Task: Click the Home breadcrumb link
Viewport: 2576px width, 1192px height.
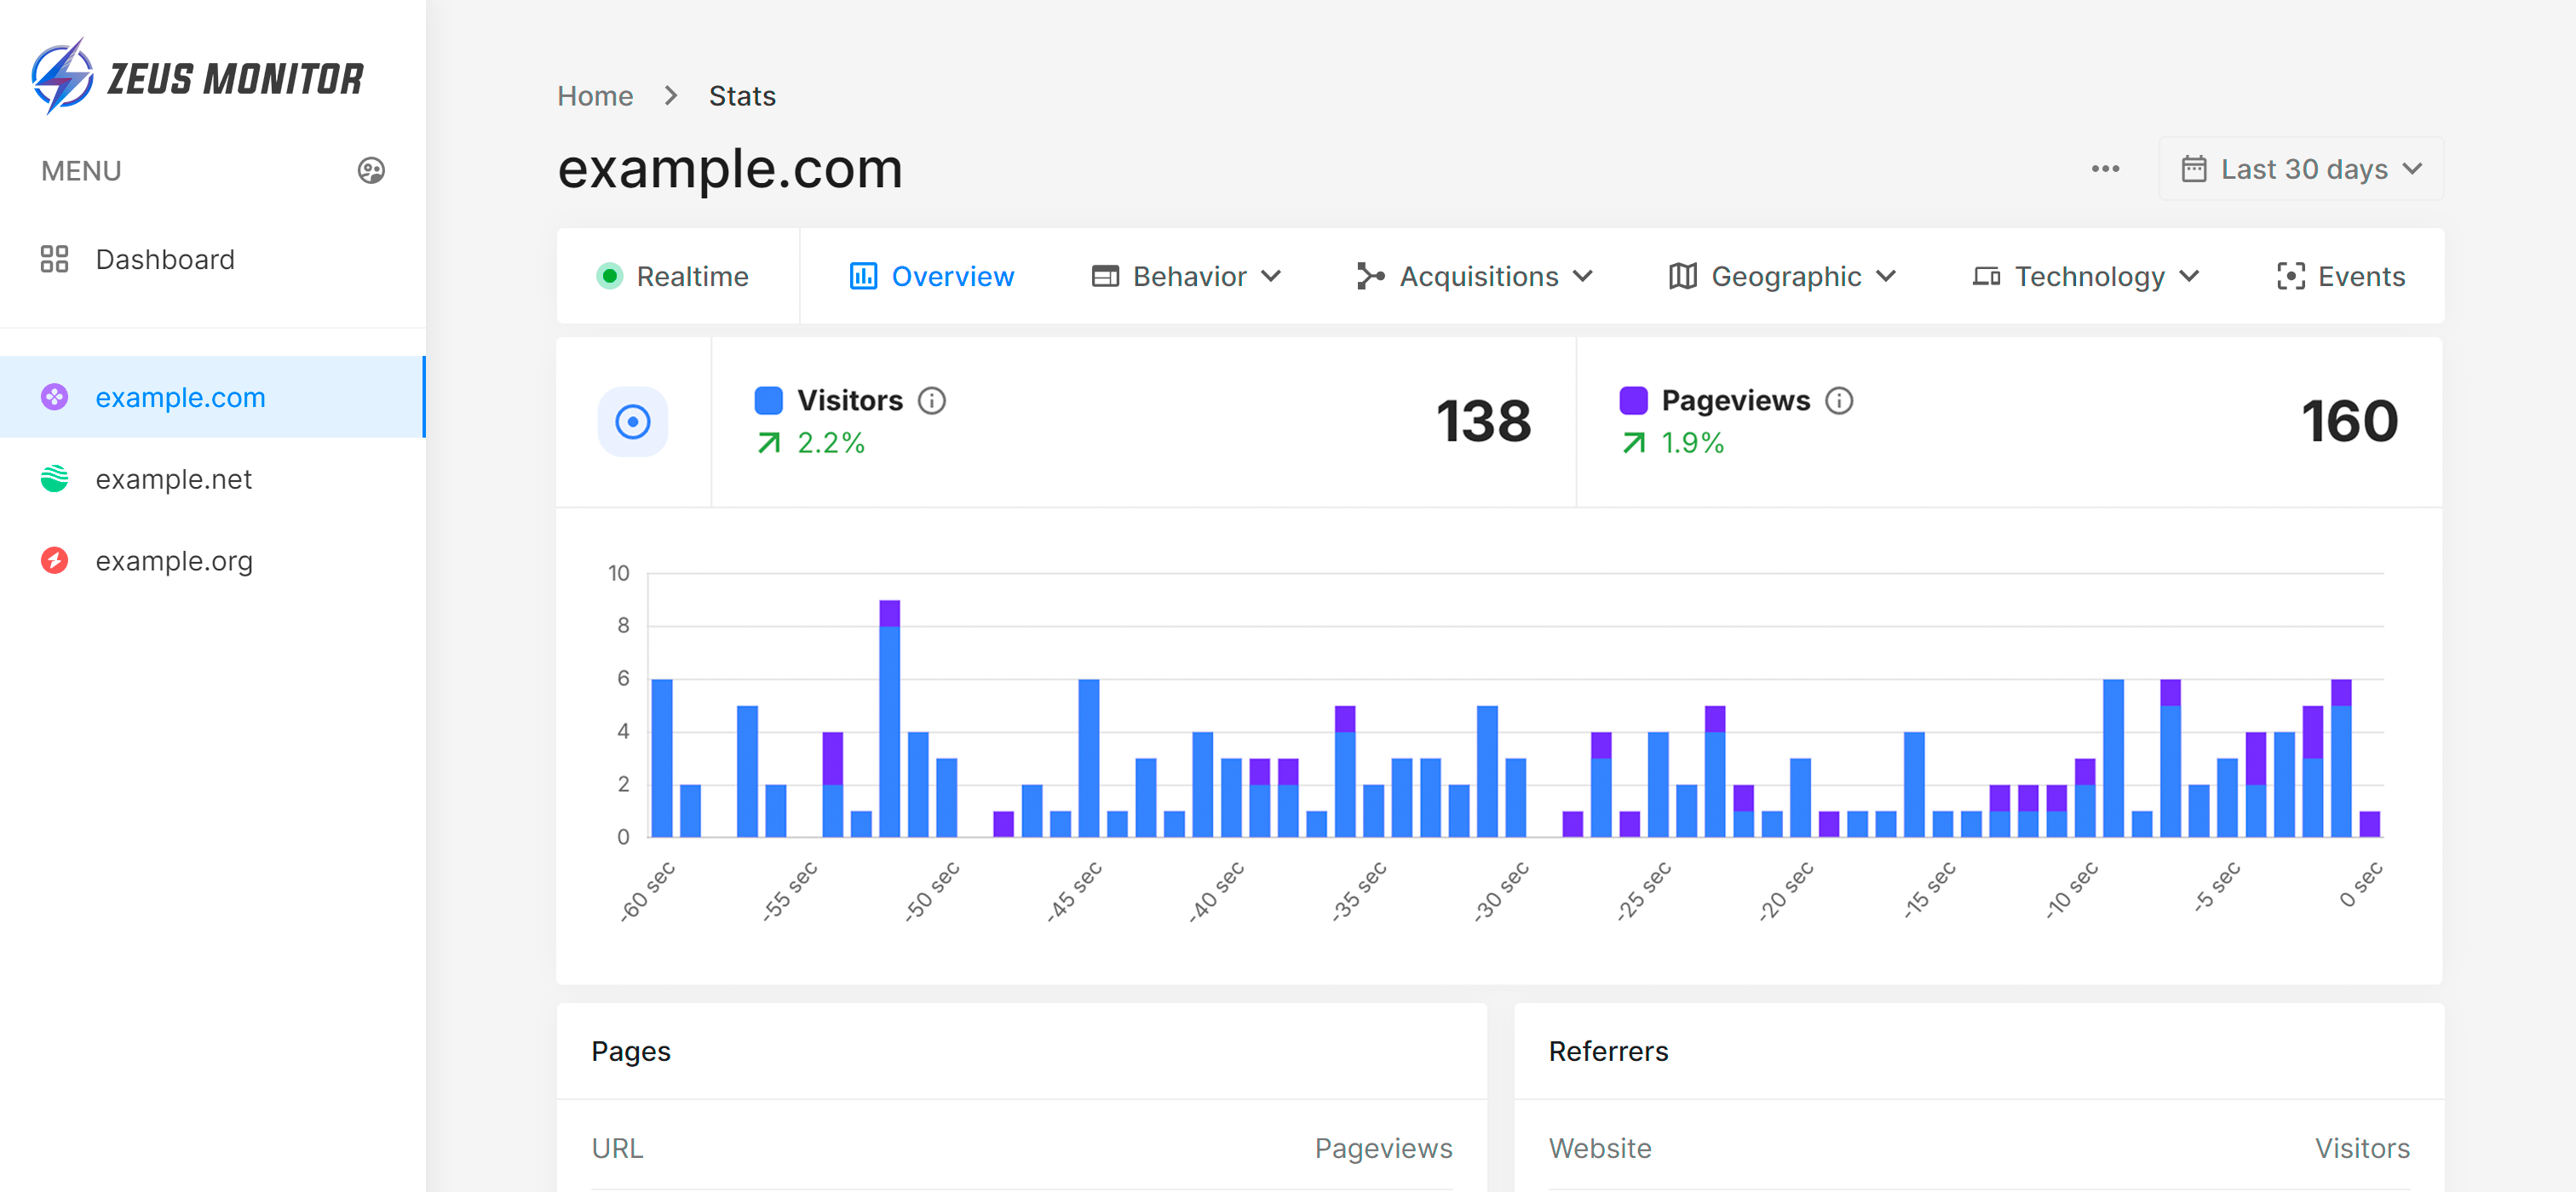Action: (595, 95)
